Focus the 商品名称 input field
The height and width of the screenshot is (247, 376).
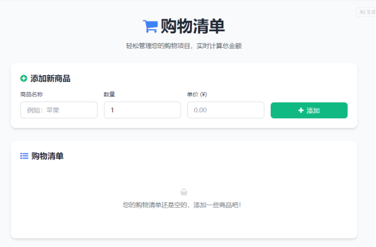(59, 110)
